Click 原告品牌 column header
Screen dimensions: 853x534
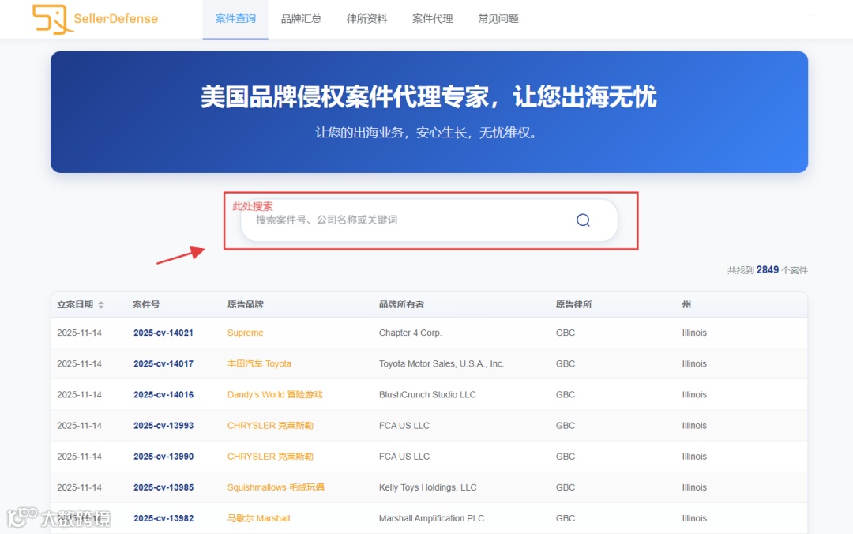(x=246, y=304)
